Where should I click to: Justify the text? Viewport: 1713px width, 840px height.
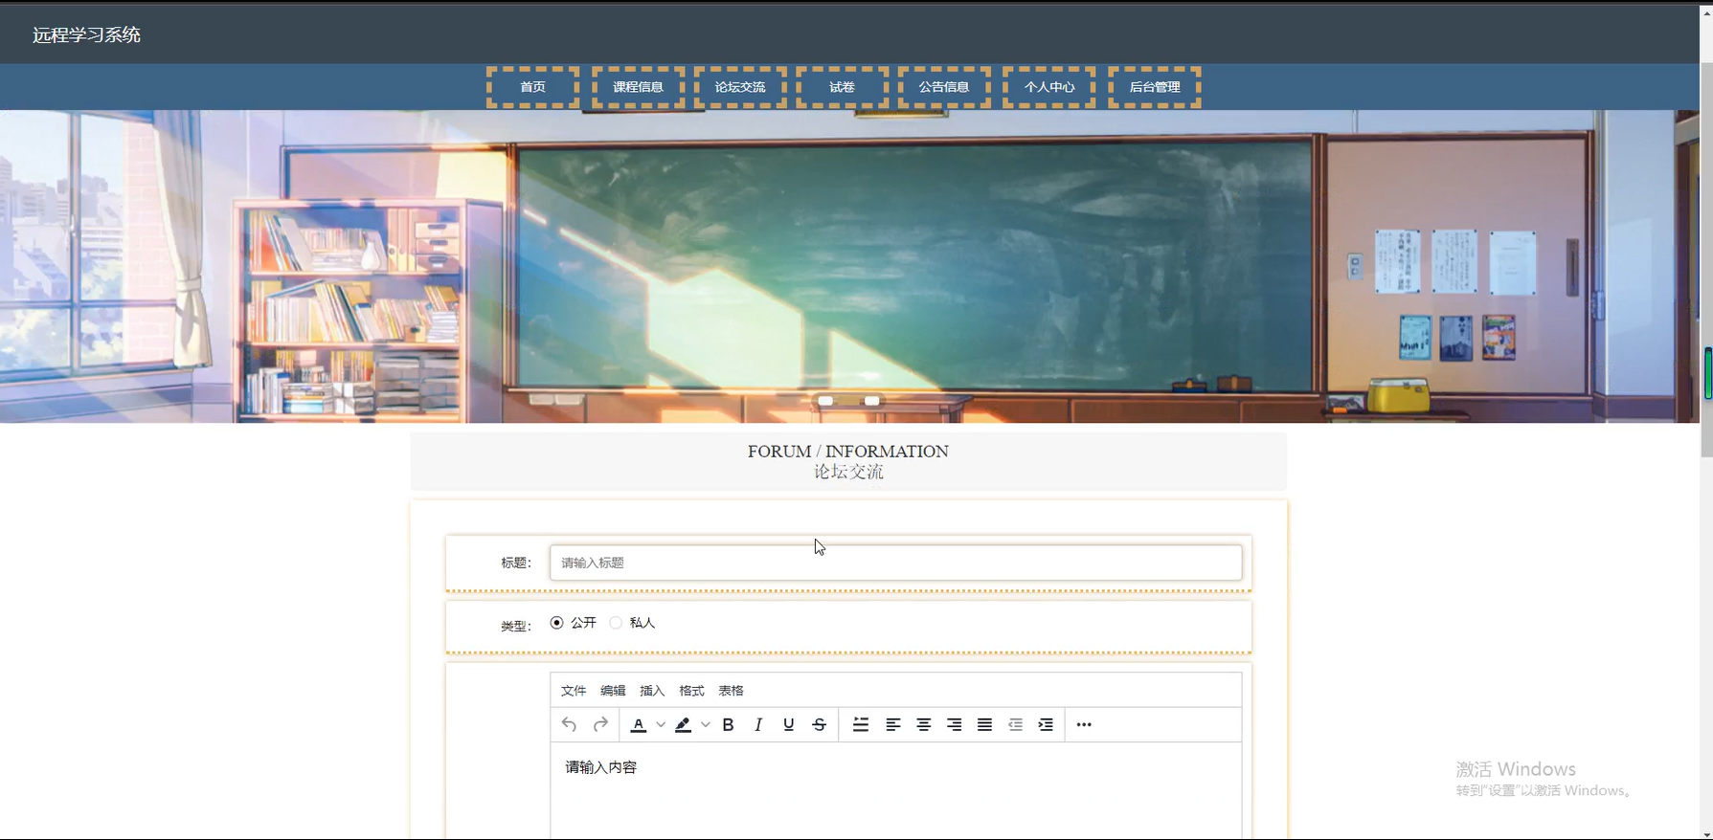click(984, 724)
